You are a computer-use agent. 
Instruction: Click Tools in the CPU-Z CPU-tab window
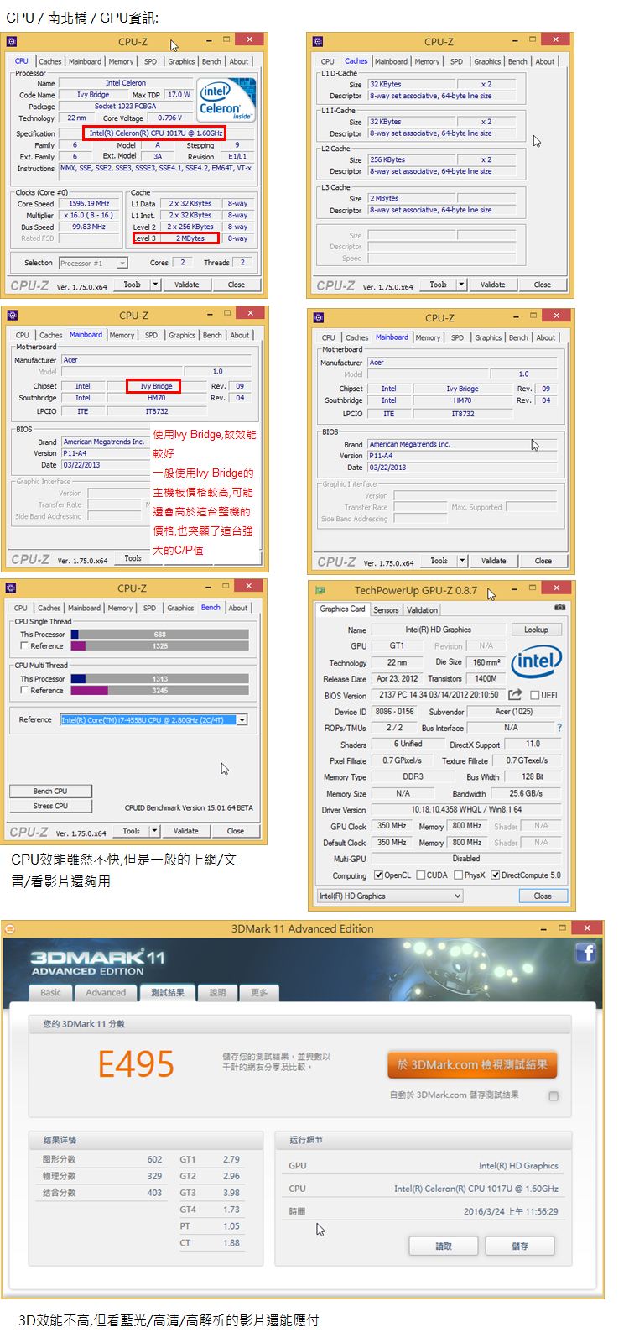tap(133, 285)
